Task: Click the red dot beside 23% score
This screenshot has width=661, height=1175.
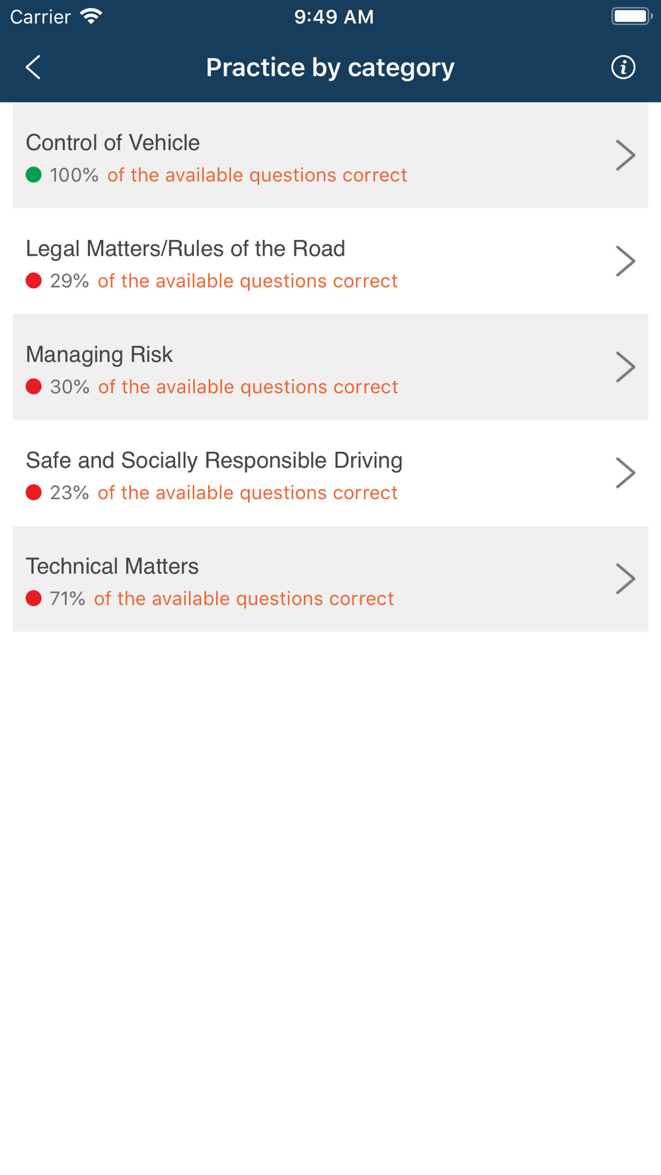Action: click(34, 492)
